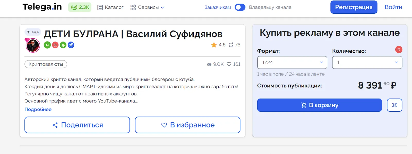Expand the Сервисы dropdown menu

coord(147,7)
